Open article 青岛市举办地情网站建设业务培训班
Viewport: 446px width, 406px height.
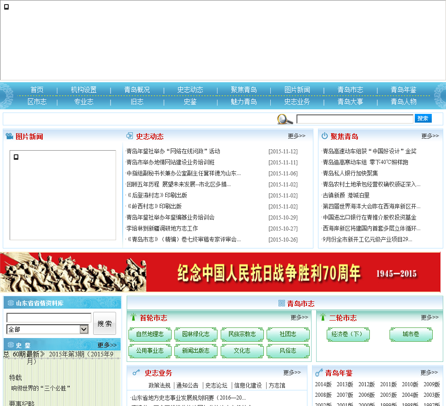[x=170, y=162]
